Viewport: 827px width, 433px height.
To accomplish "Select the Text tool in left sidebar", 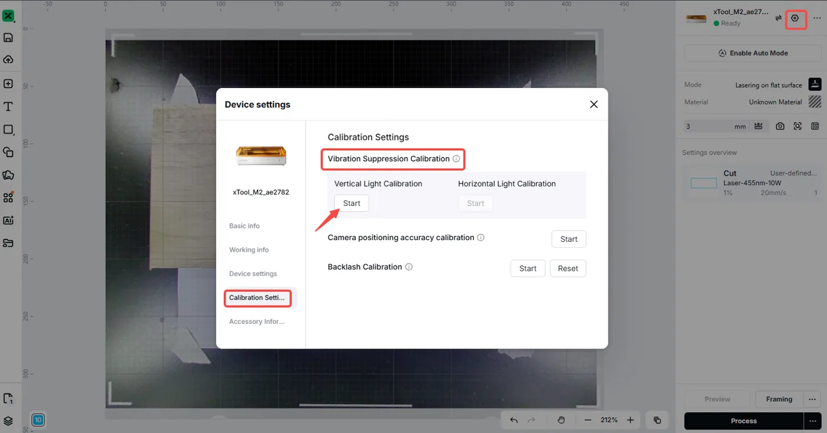I will coord(8,107).
